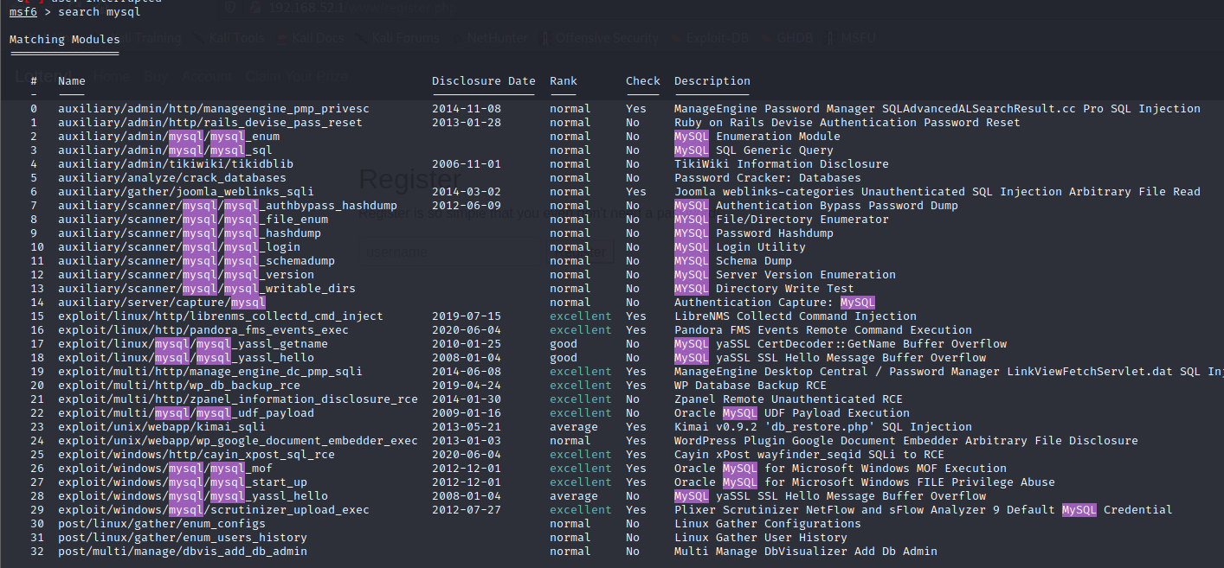Click 'TikiWiki Information Disclosure' description

782,164
